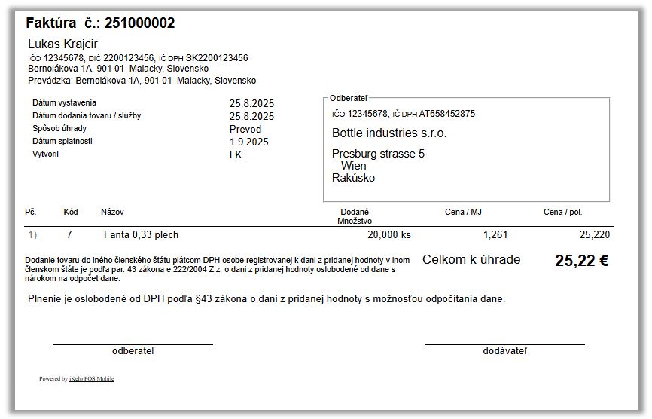Select the supplier name Lukas Krajcir
This screenshot has height=419, width=652.
(62, 44)
